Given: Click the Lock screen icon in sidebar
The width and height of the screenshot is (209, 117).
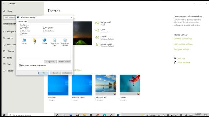Looking at the screenshot, I should 4,45.
